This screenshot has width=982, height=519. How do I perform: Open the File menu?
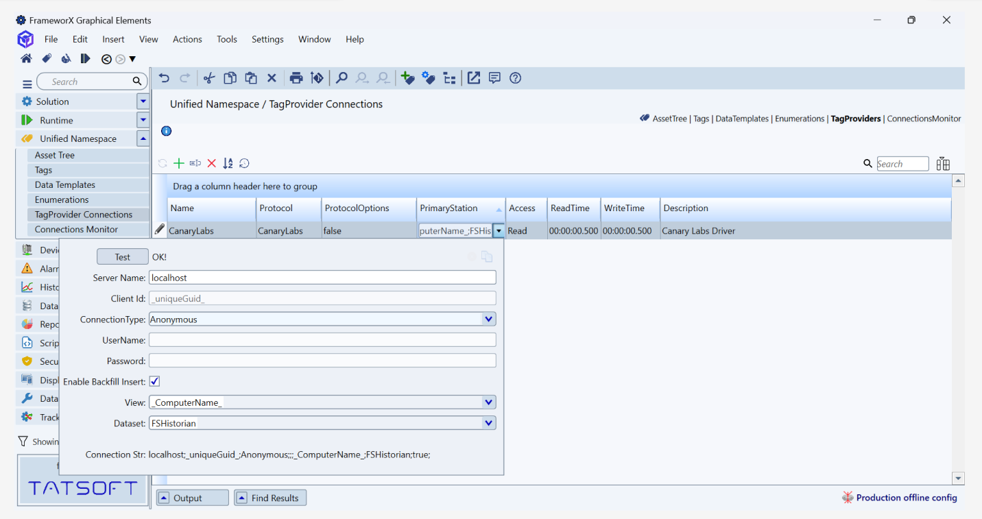click(x=51, y=39)
